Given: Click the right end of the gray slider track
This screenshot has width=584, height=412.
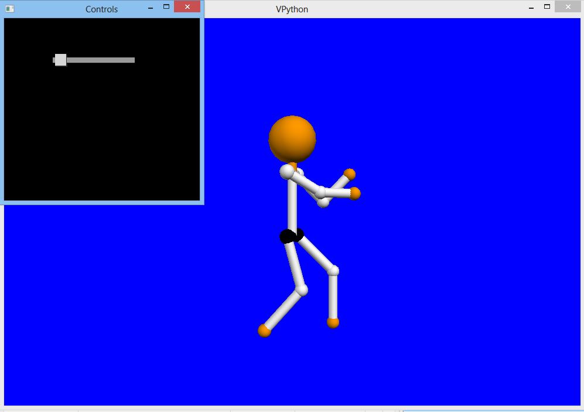Looking at the screenshot, I should point(132,60).
